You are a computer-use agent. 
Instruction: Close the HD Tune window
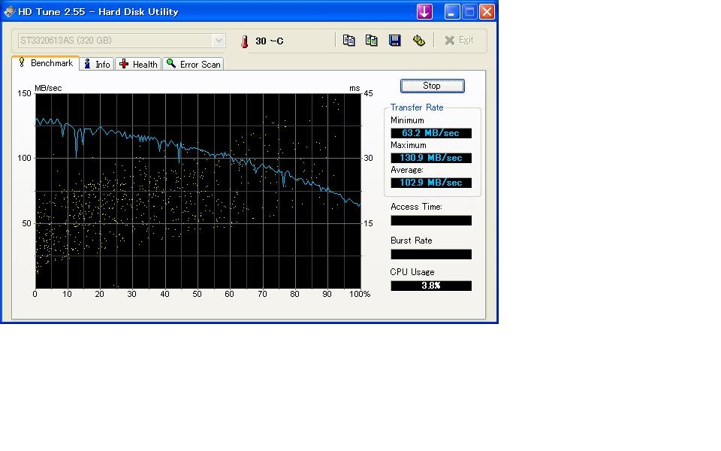(x=487, y=11)
